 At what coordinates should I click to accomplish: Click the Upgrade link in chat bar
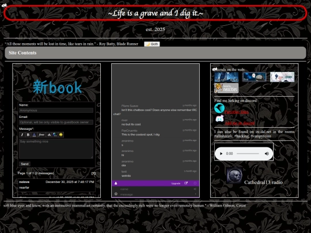176,184
